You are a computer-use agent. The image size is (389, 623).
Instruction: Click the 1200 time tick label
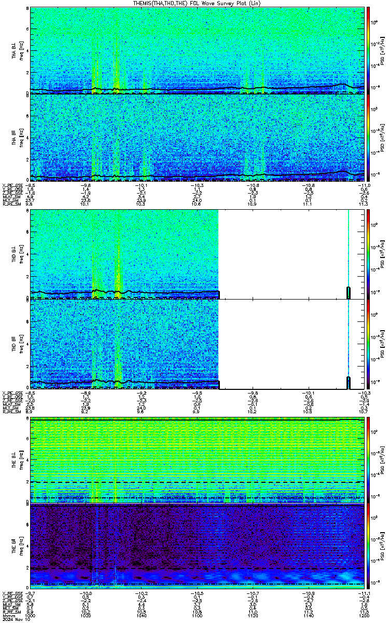click(x=364, y=616)
